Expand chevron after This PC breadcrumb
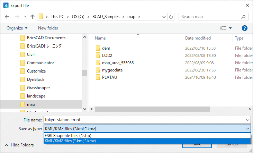The height and width of the screenshot is (153, 253). [68, 17]
